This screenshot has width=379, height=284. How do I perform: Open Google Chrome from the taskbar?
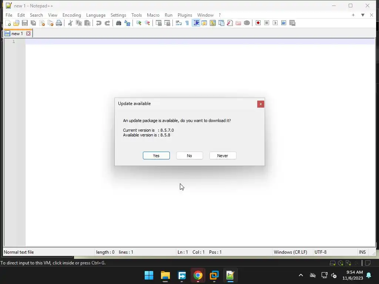click(198, 275)
